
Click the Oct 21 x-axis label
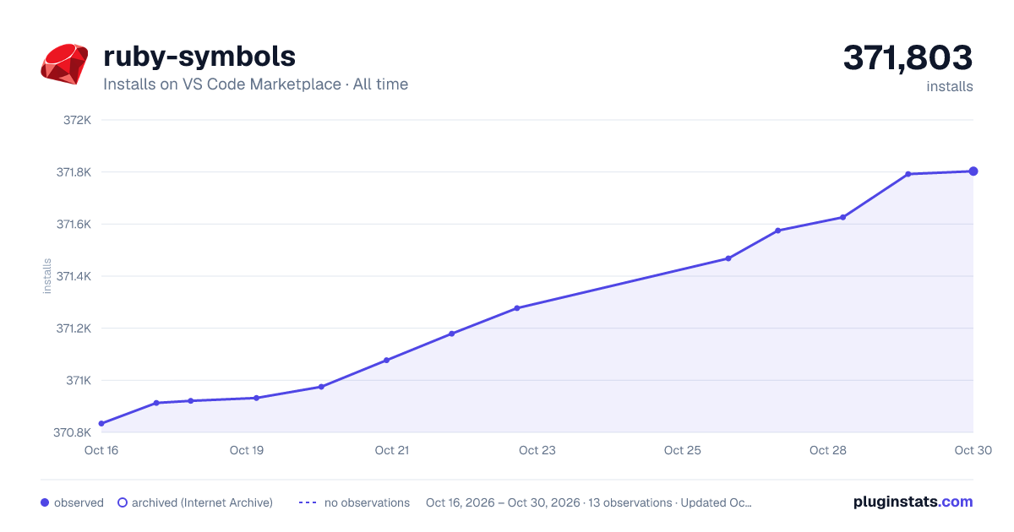click(392, 450)
